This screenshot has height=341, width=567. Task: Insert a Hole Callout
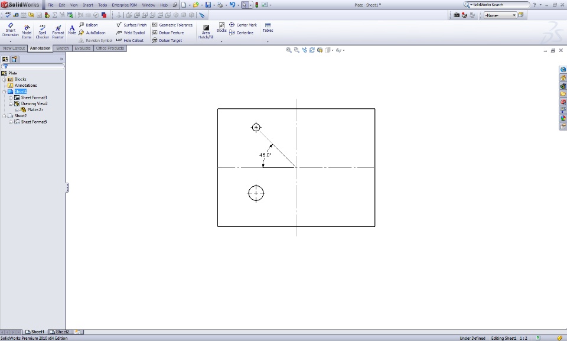click(x=130, y=41)
